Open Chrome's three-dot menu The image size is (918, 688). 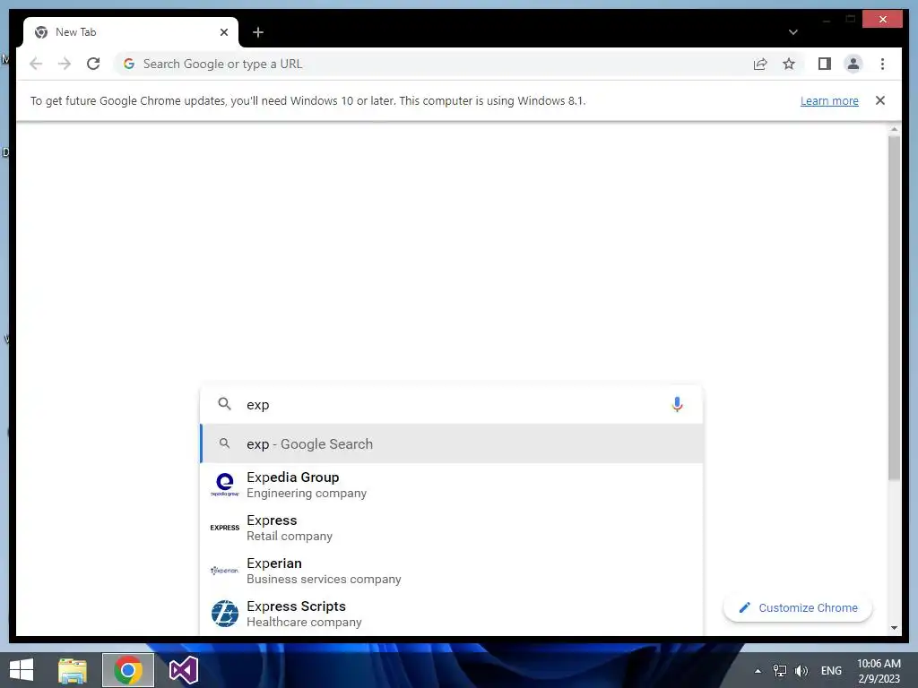pyautogui.click(x=882, y=64)
